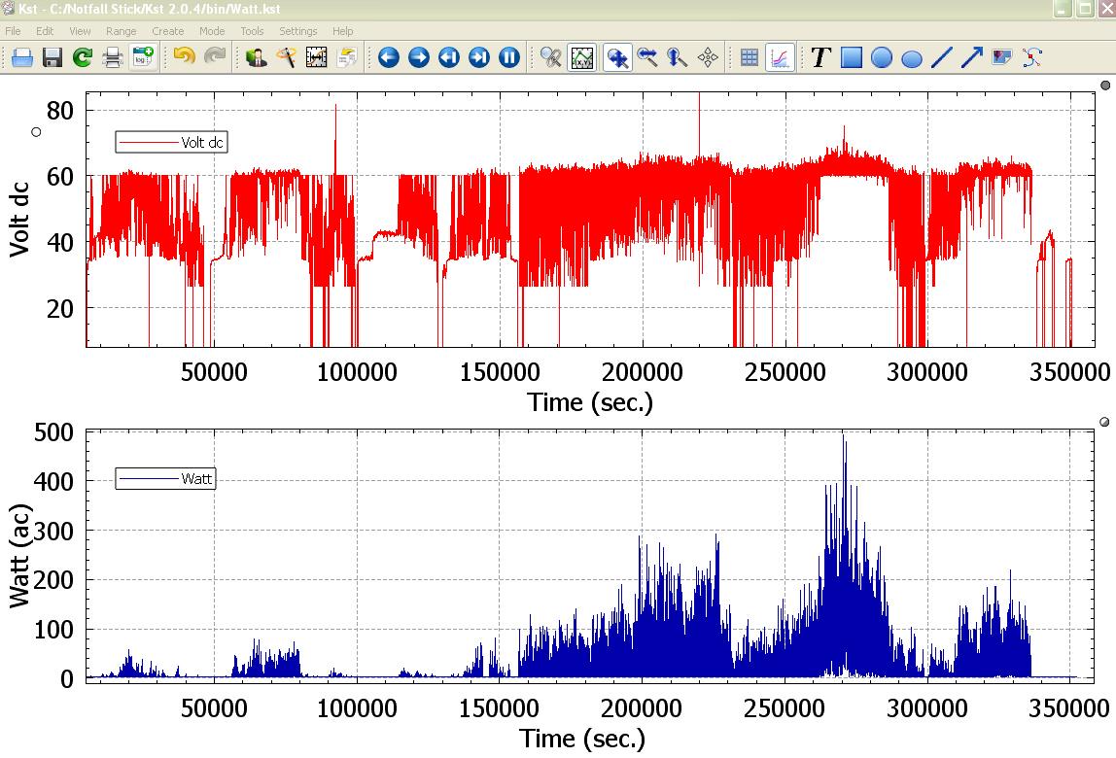Click the Change Data Sample Range icon
This screenshot has width=1116, height=758.
pos(317,57)
